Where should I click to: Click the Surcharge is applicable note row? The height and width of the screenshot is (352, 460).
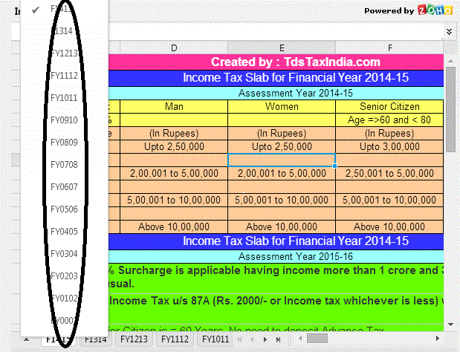276,277
